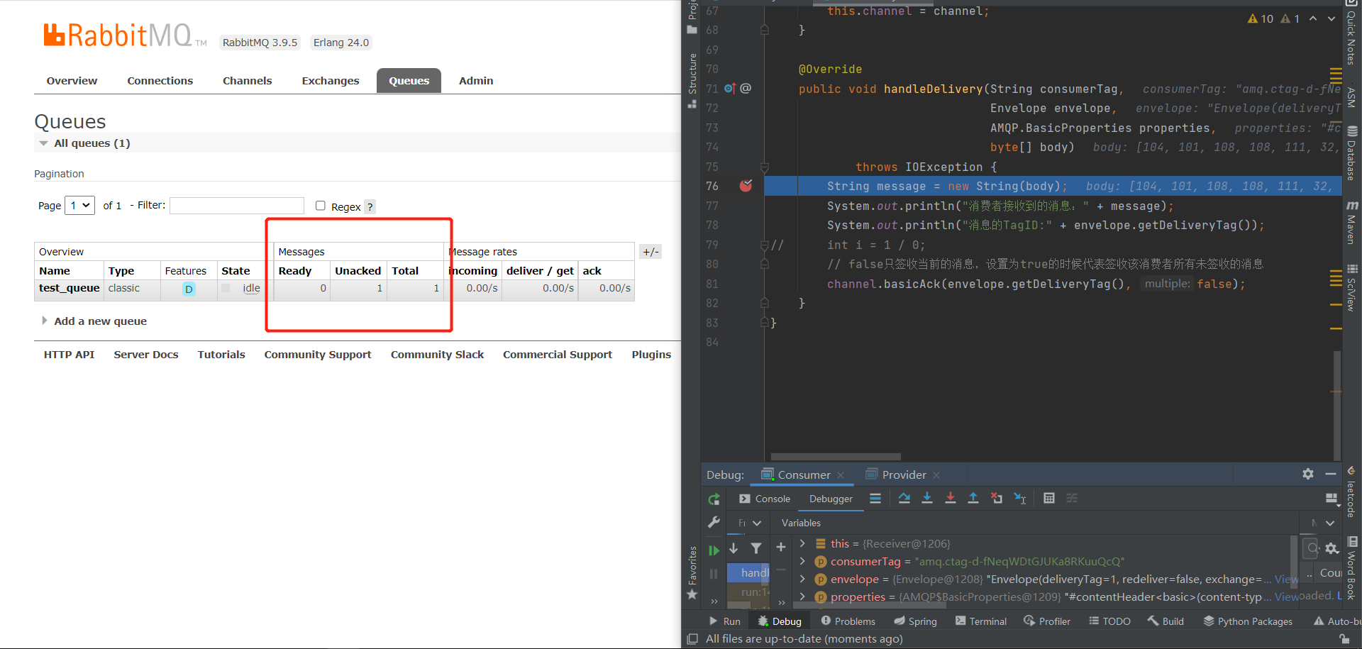Open HTTP API link
This screenshot has height=649, width=1362.
coord(69,355)
